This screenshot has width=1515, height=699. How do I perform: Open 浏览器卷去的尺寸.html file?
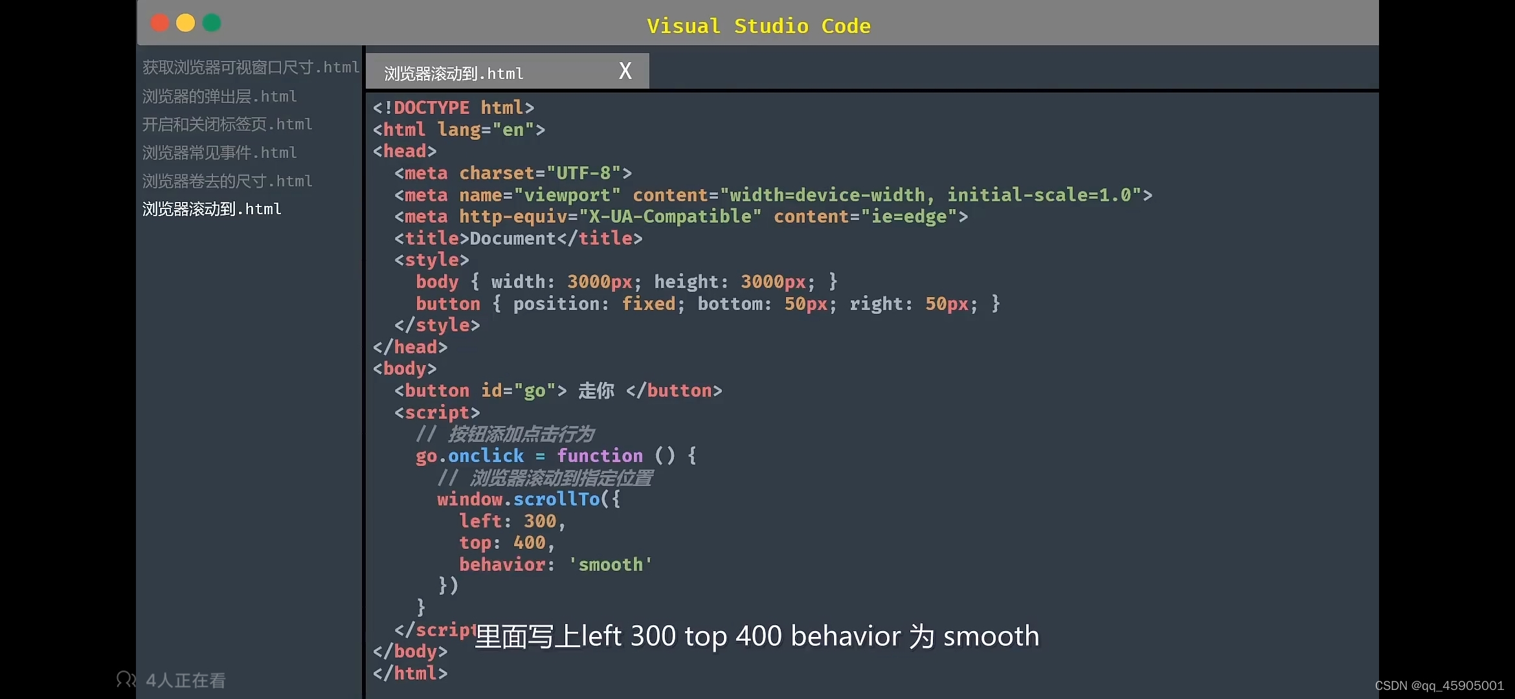pyautogui.click(x=227, y=181)
